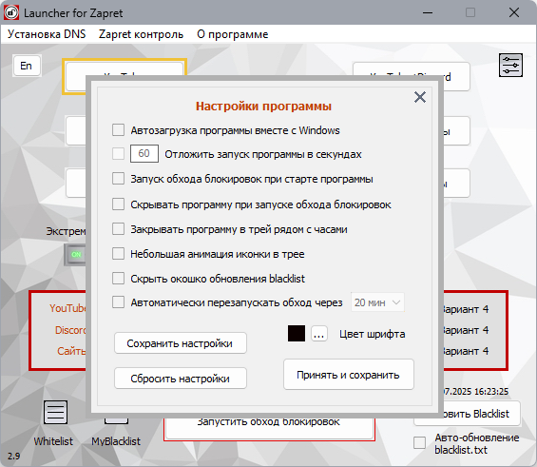Screen dimensions: 537x467
Task: Click the Сохранить настройки button
Action: coord(181,343)
